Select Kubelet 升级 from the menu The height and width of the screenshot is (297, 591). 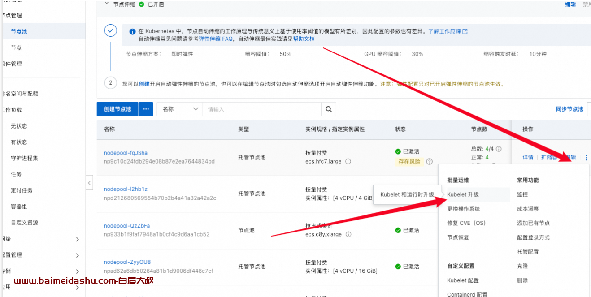(x=463, y=195)
